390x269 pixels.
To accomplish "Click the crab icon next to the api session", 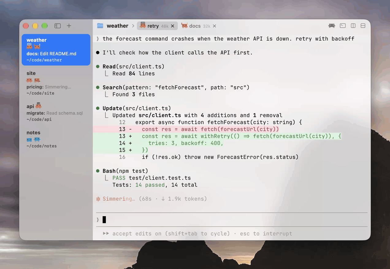I will [38, 106].
